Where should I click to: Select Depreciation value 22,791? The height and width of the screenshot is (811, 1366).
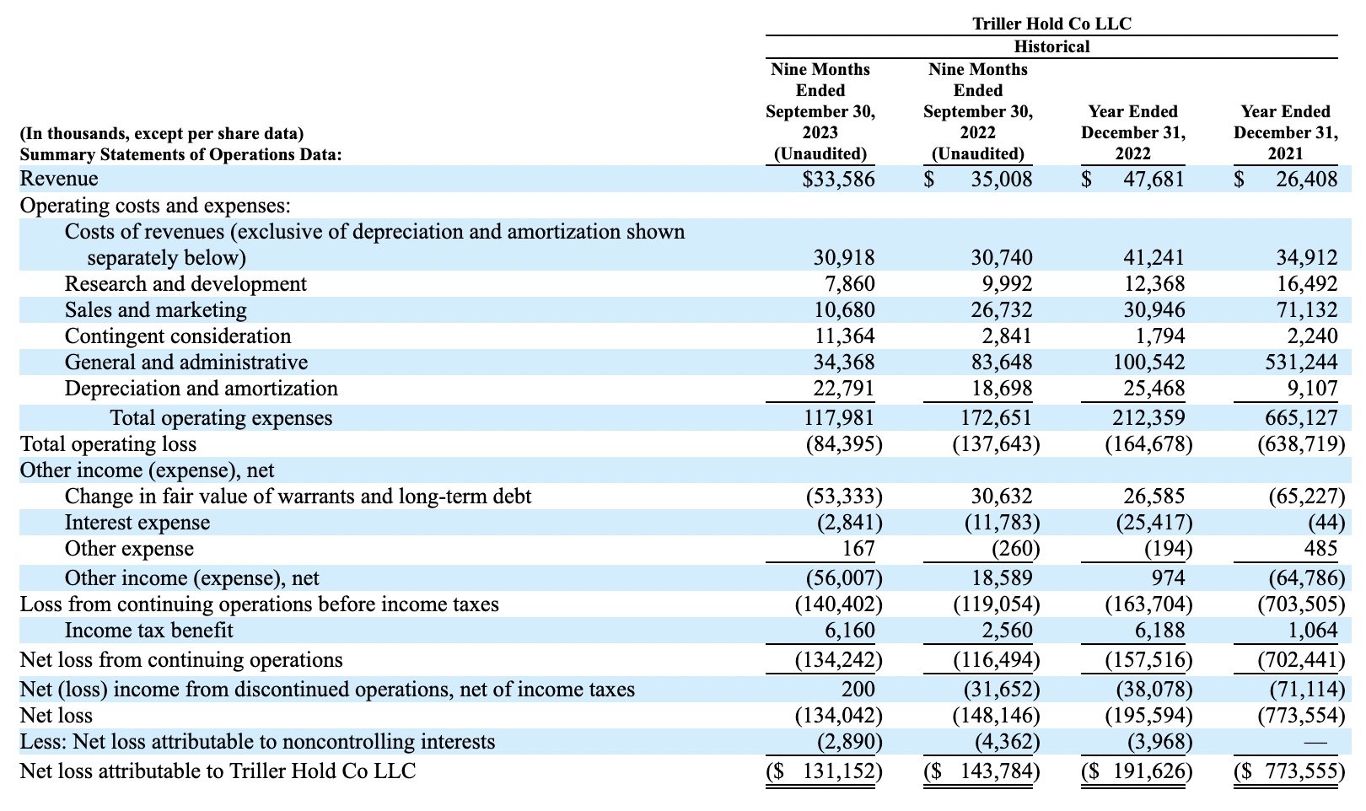coord(844,389)
